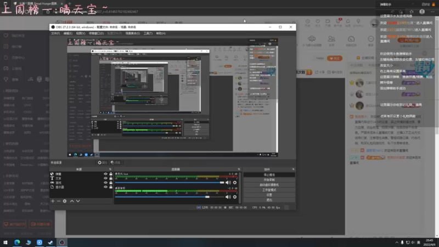The height and width of the screenshot is (247, 439).
Task: Open the 编辑(E) menu in OBS
Action: 67,33
